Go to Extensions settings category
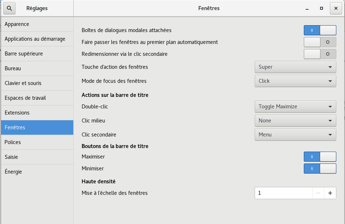 click(37, 113)
